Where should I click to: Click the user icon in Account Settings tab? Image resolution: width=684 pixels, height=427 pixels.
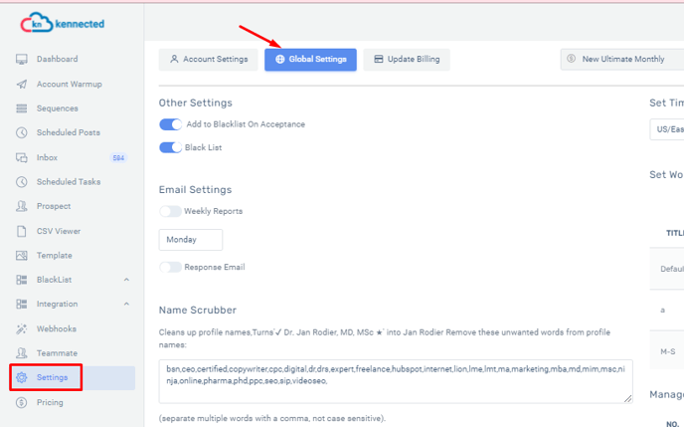pyautogui.click(x=174, y=59)
